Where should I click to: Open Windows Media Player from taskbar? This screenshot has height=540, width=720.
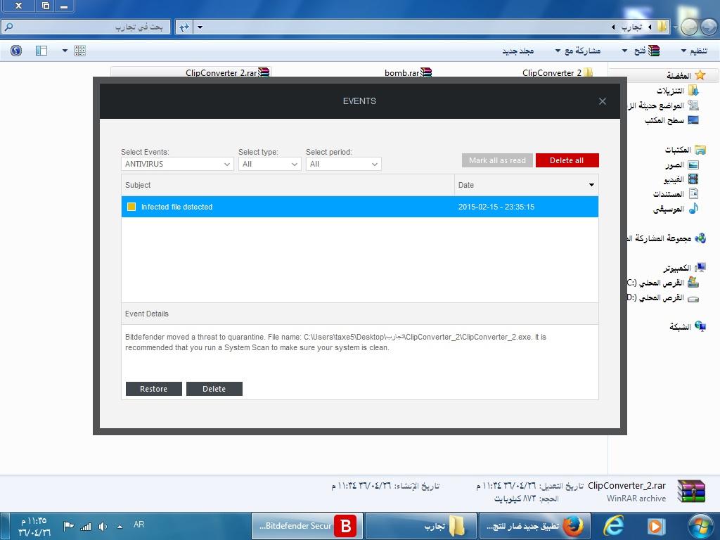click(x=657, y=526)
